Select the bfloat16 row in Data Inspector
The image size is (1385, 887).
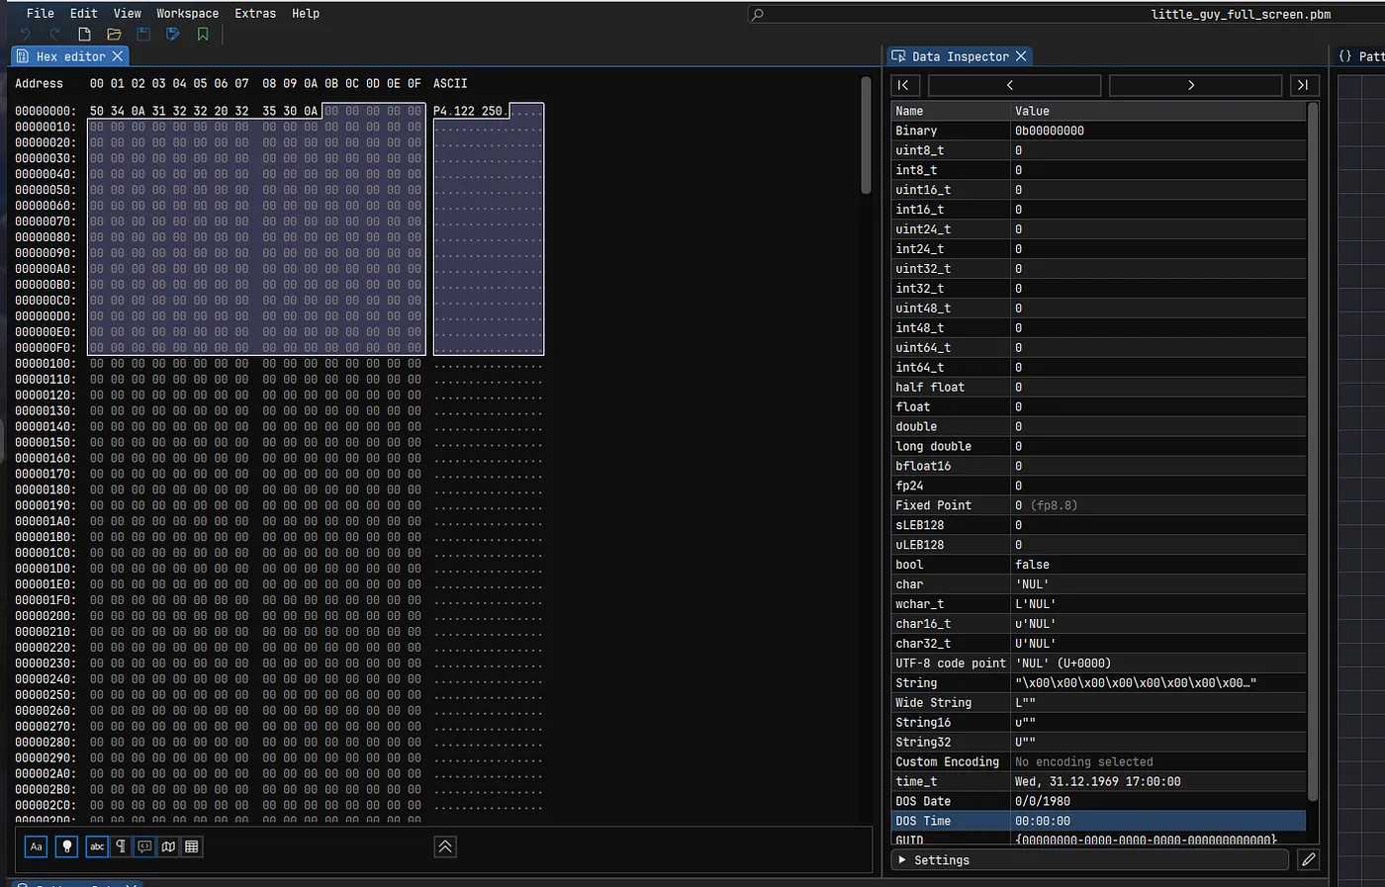pyautogui.click(x=1098, y=466)
